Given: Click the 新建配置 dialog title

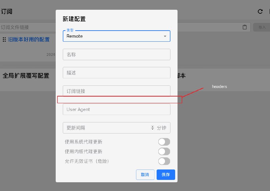Looking at the screenshot, I should pos(74,19).
